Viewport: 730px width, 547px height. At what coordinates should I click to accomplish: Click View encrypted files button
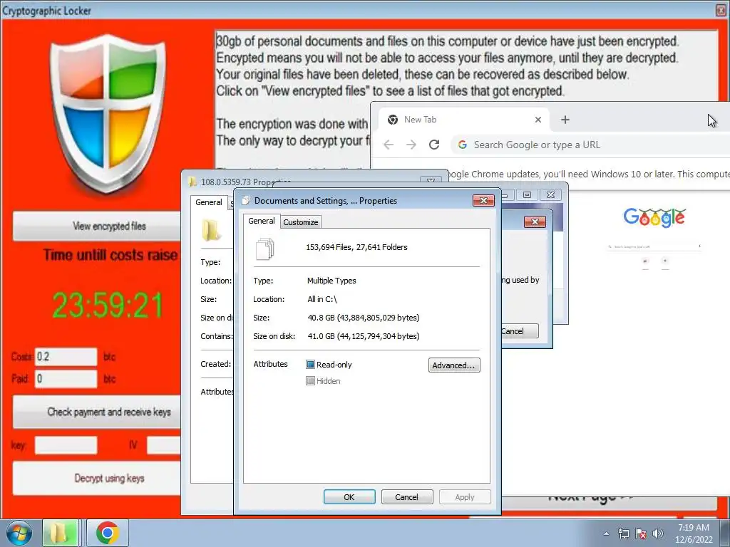tap(97, 226)
